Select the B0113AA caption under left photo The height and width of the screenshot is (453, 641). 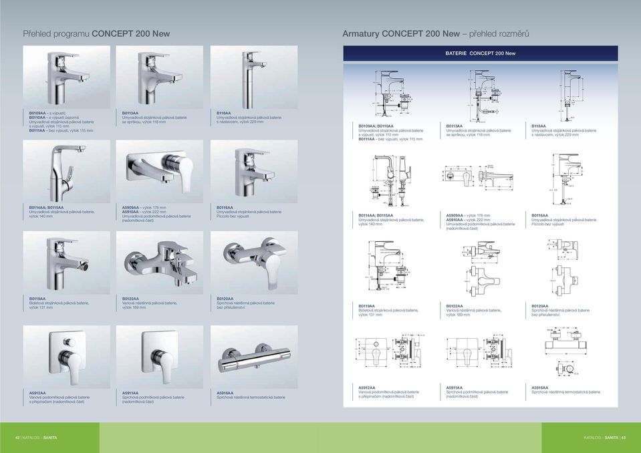pos(154,117)
